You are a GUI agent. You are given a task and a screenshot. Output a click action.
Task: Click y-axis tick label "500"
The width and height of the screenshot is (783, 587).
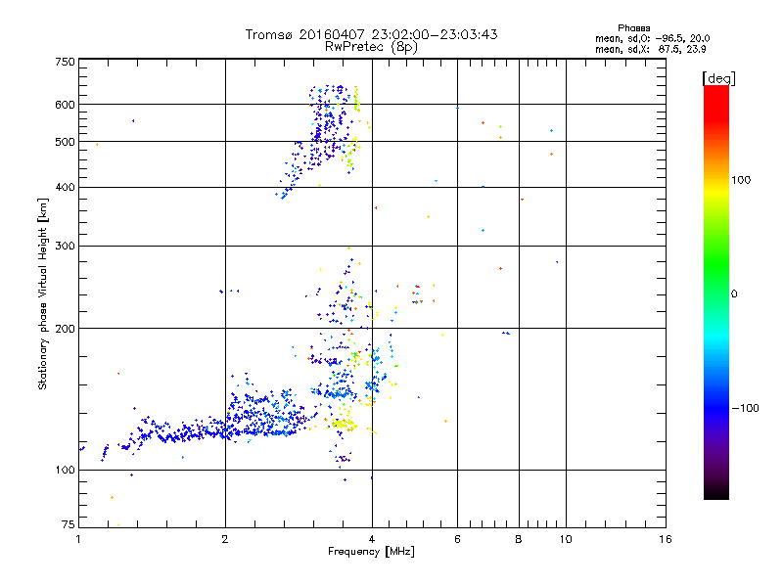tap(65, 142)
